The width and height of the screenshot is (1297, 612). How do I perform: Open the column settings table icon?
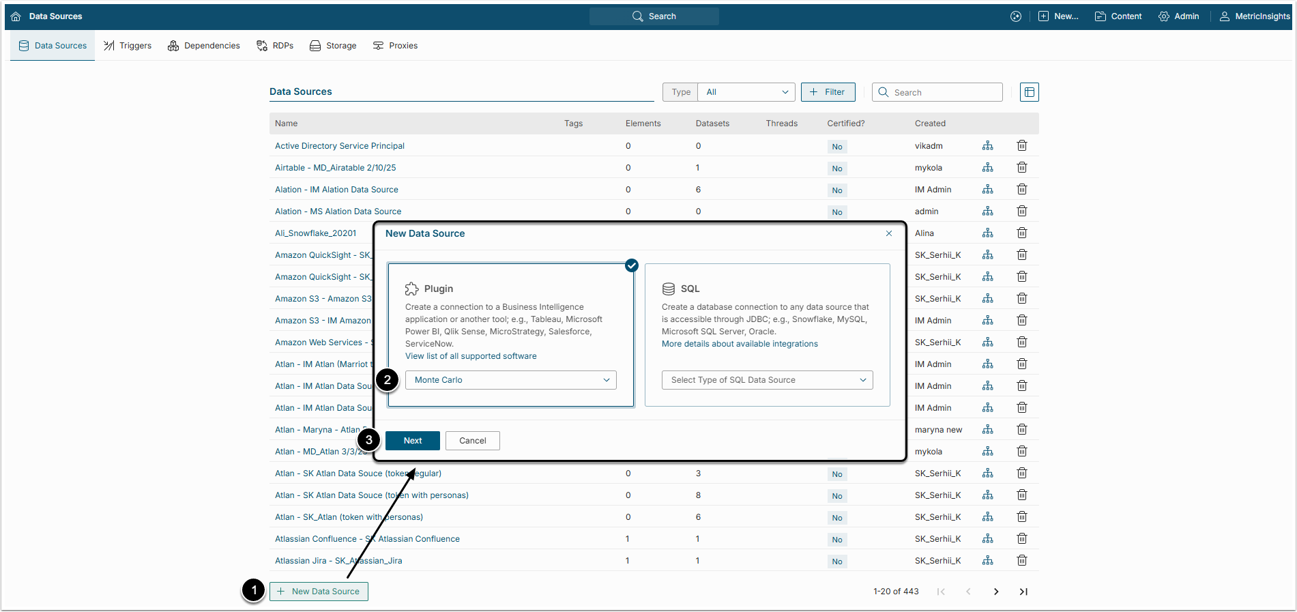pyautogui.click(x=1029, y=92)
